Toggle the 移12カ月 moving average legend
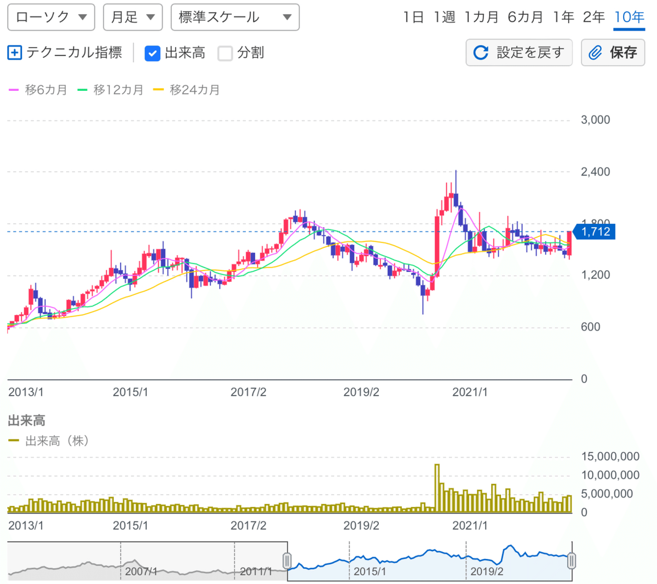 coord(111,90)
